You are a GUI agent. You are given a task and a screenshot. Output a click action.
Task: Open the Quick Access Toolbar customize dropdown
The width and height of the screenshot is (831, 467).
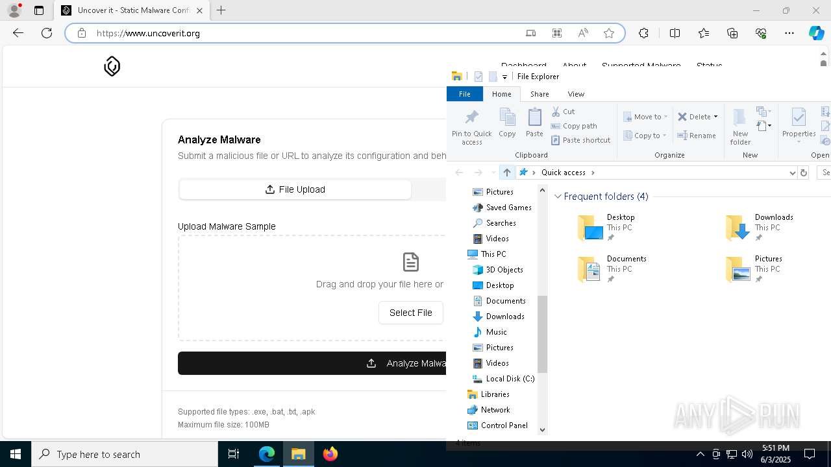(504, 77)
